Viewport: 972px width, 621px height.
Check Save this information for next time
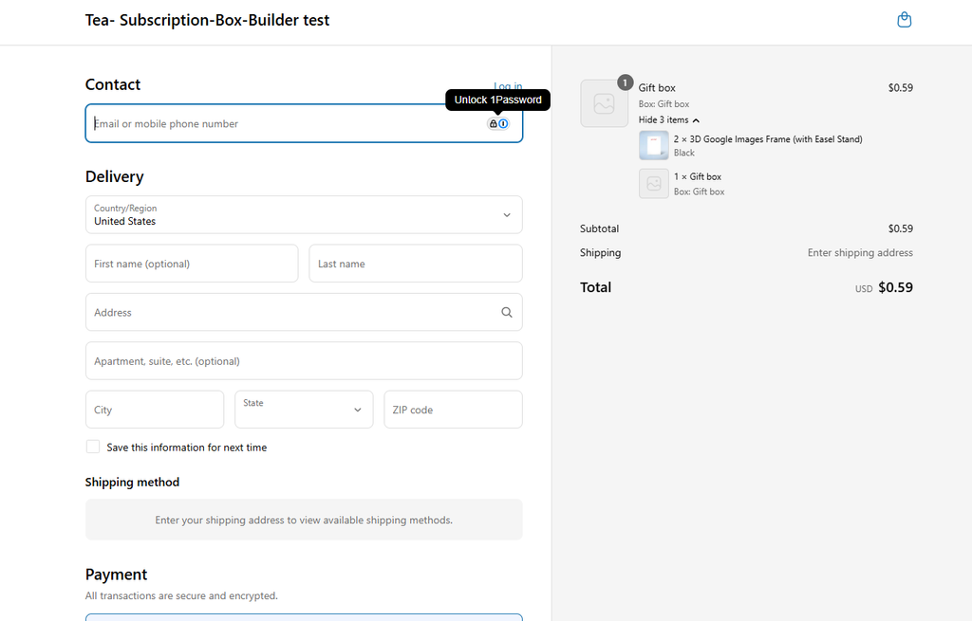(93, 447)
